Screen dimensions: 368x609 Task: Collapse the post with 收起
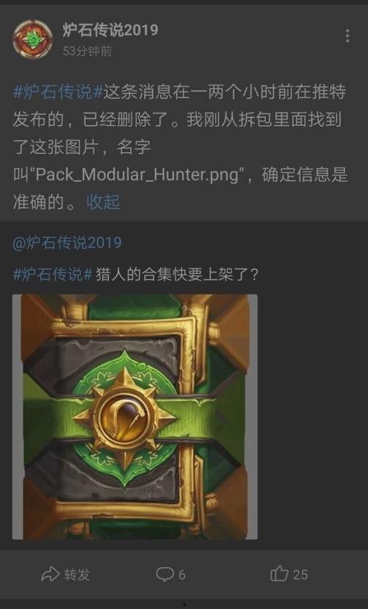[103, 203]
